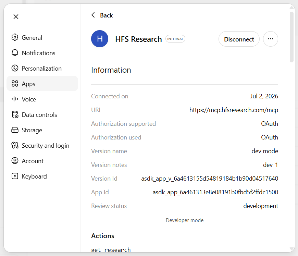
Task: Click the Keyboard shortcut icon
Action: coord(15,176)
